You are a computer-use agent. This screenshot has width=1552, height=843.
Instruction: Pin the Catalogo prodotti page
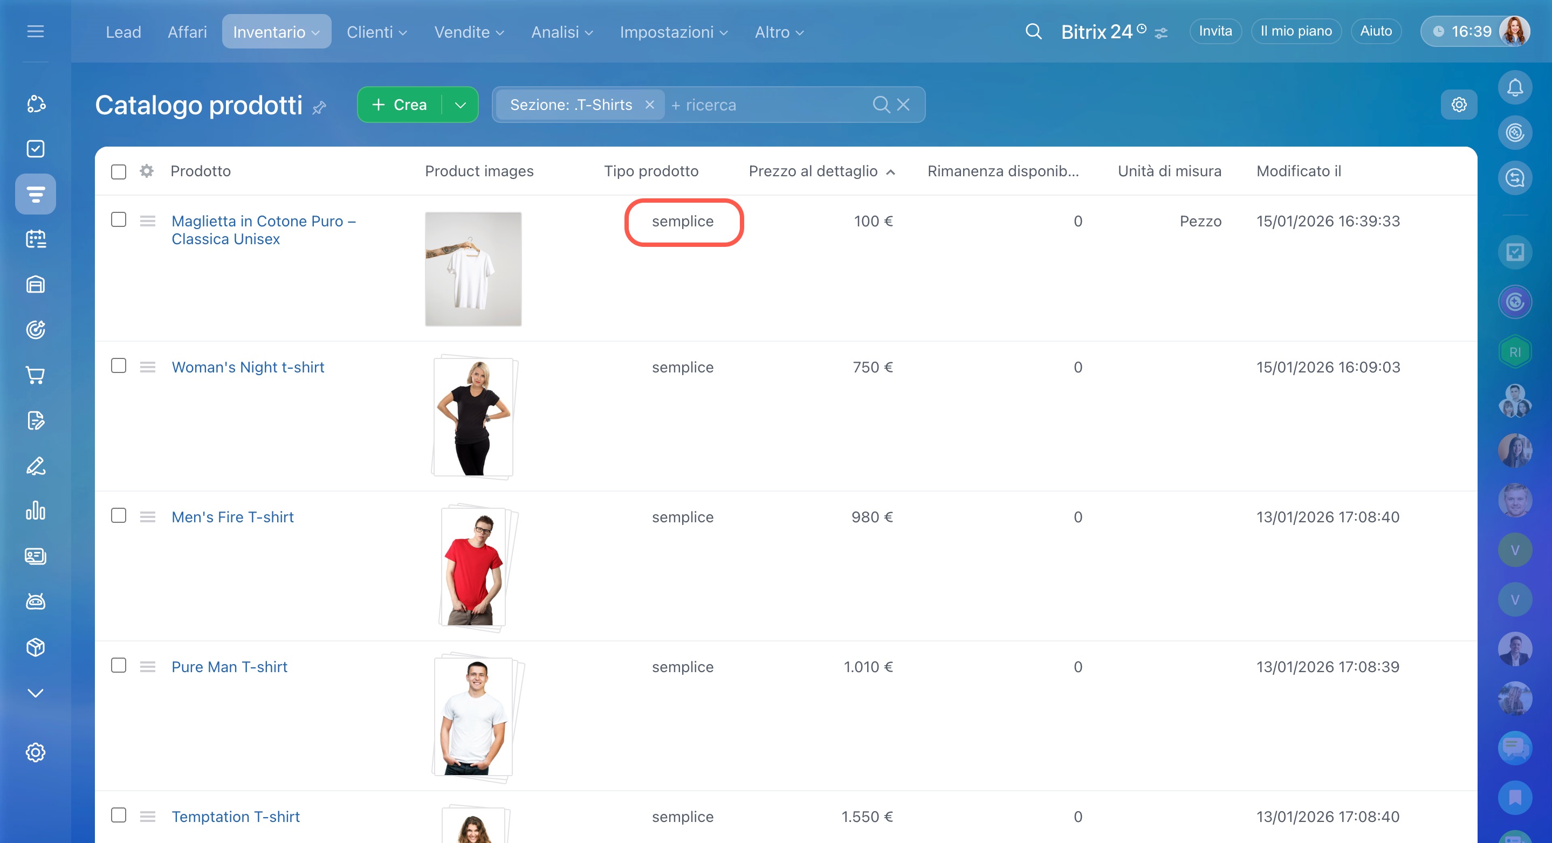319,107
